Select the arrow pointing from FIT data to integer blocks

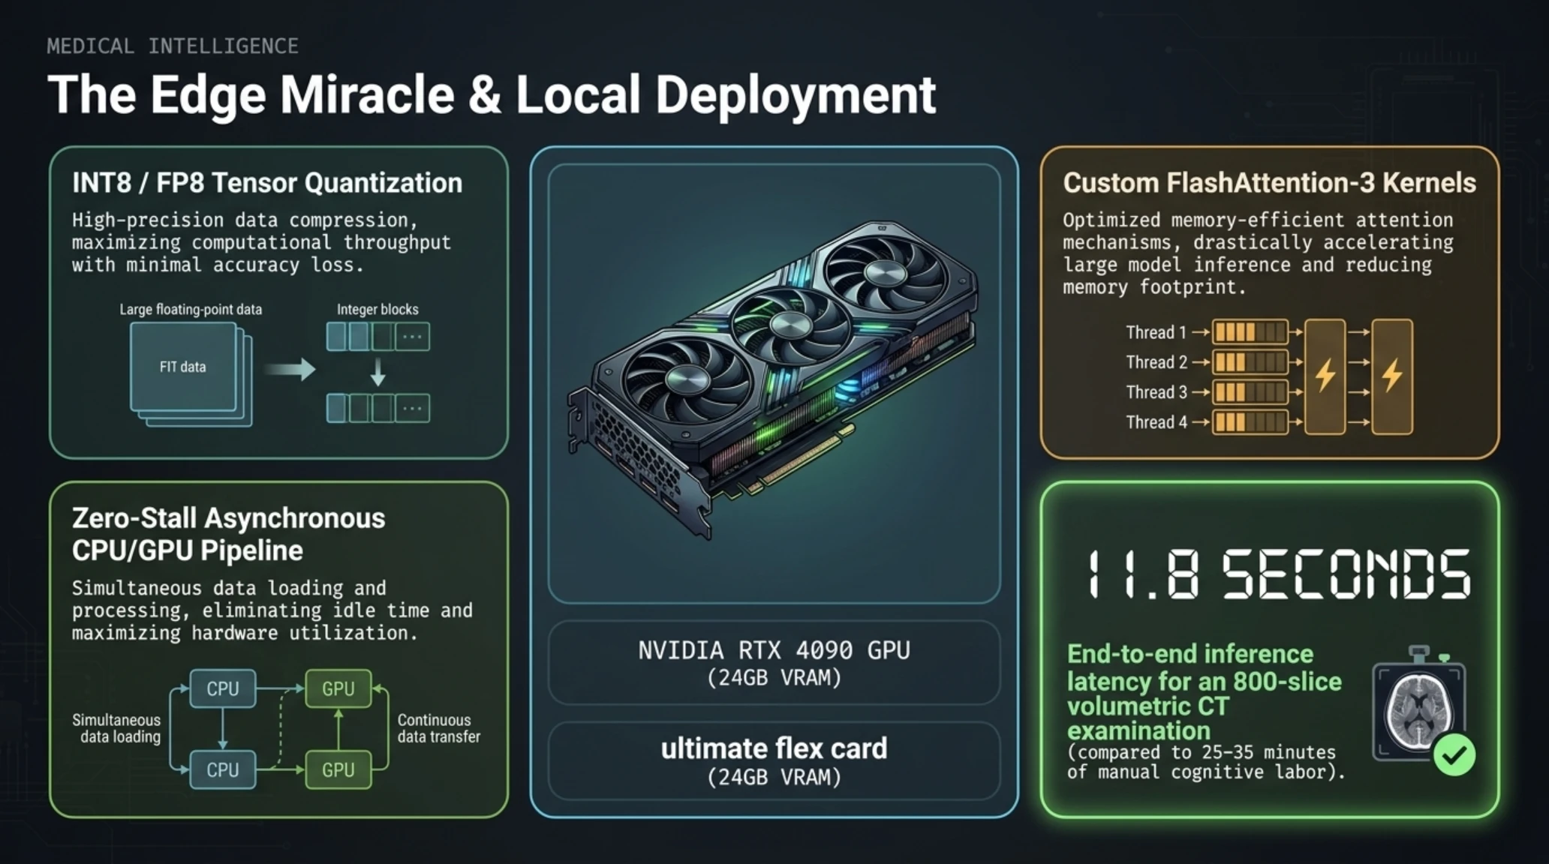(289, 369)
